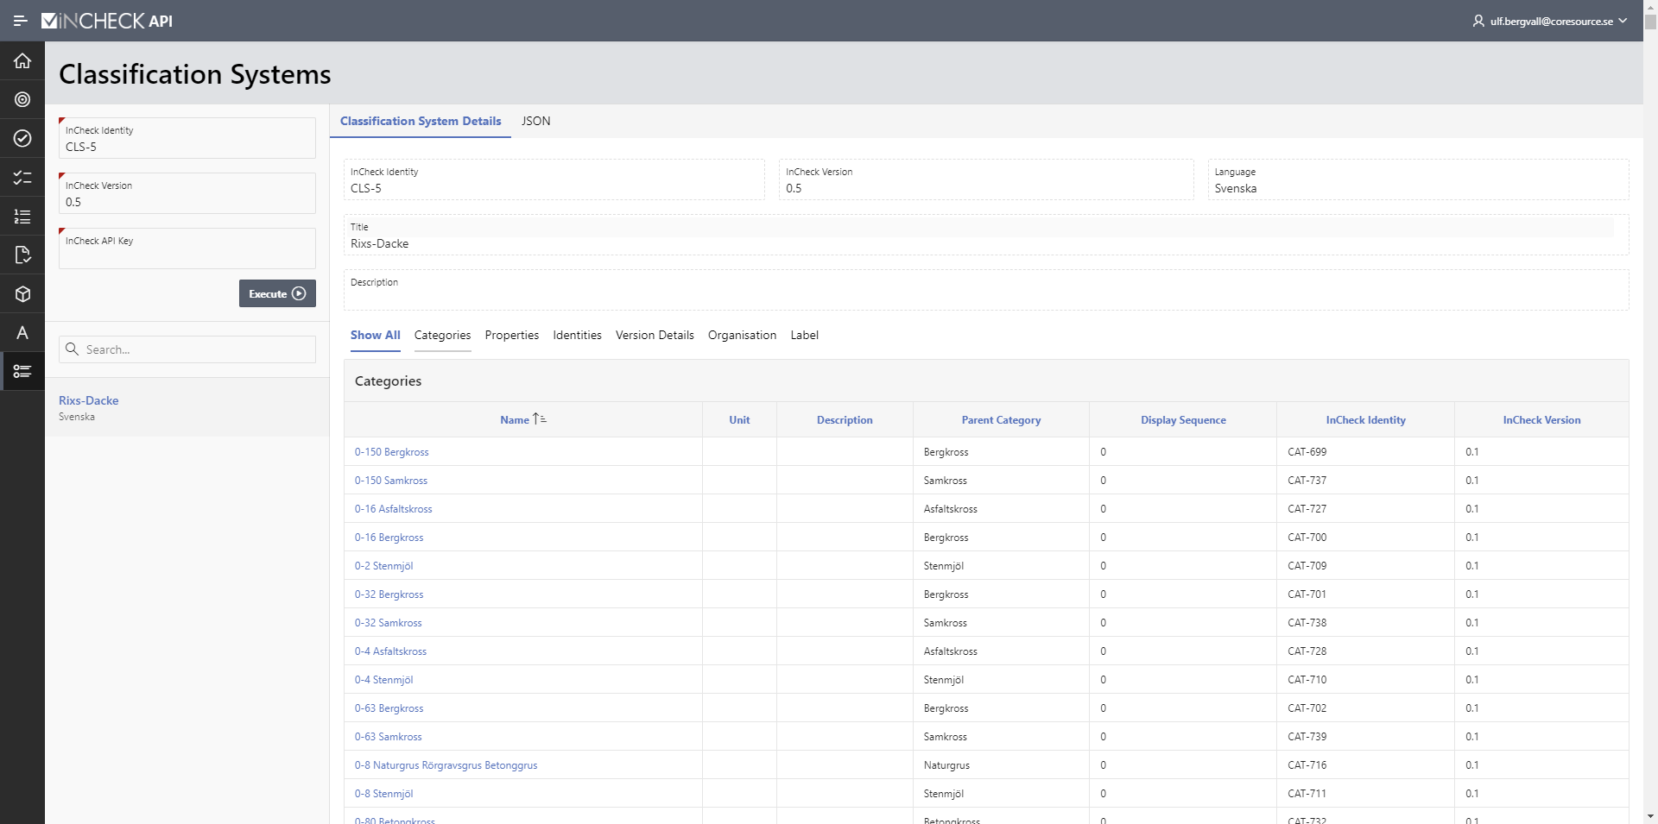Open the numbered list sidebar icon
The width and height of the screenshot is (1658, 824).
22,217
